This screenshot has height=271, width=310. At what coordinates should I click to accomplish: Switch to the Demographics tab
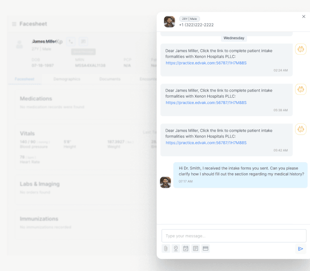coord(67,79)
